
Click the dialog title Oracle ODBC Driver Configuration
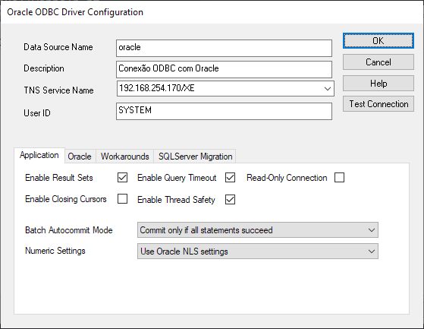tap(75, 12)
